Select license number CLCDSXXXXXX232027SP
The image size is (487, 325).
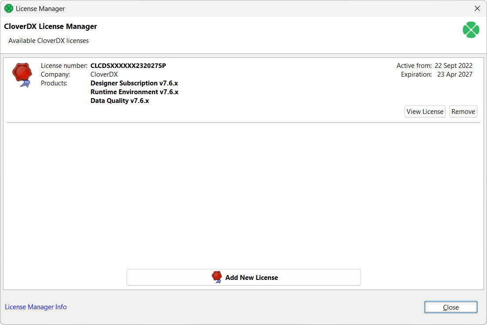click(x=128, y=66)
